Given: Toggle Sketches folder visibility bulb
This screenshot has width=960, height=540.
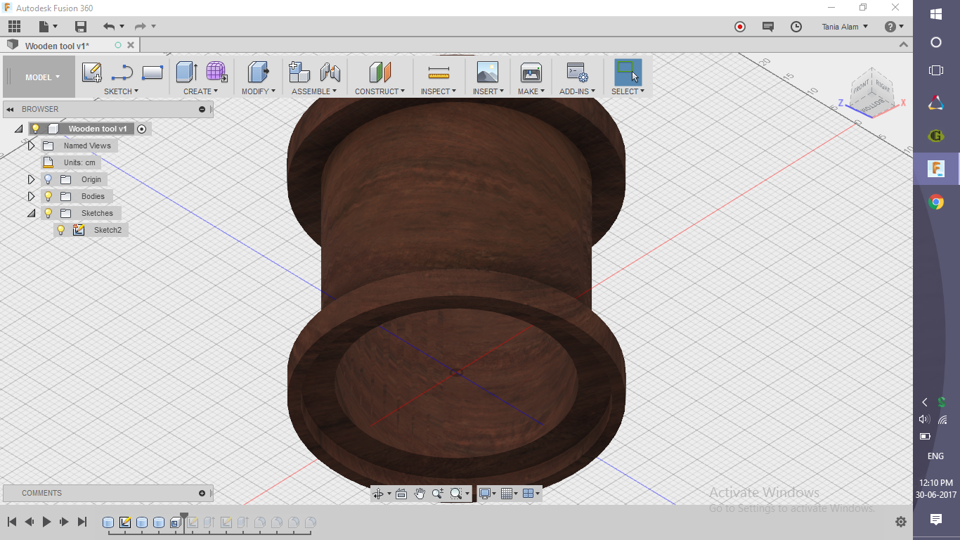Looking at the screenshot, I should coord(48,213).
